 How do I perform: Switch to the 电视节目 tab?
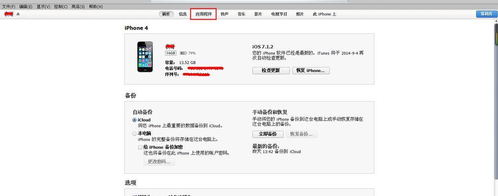coord(279,14)
